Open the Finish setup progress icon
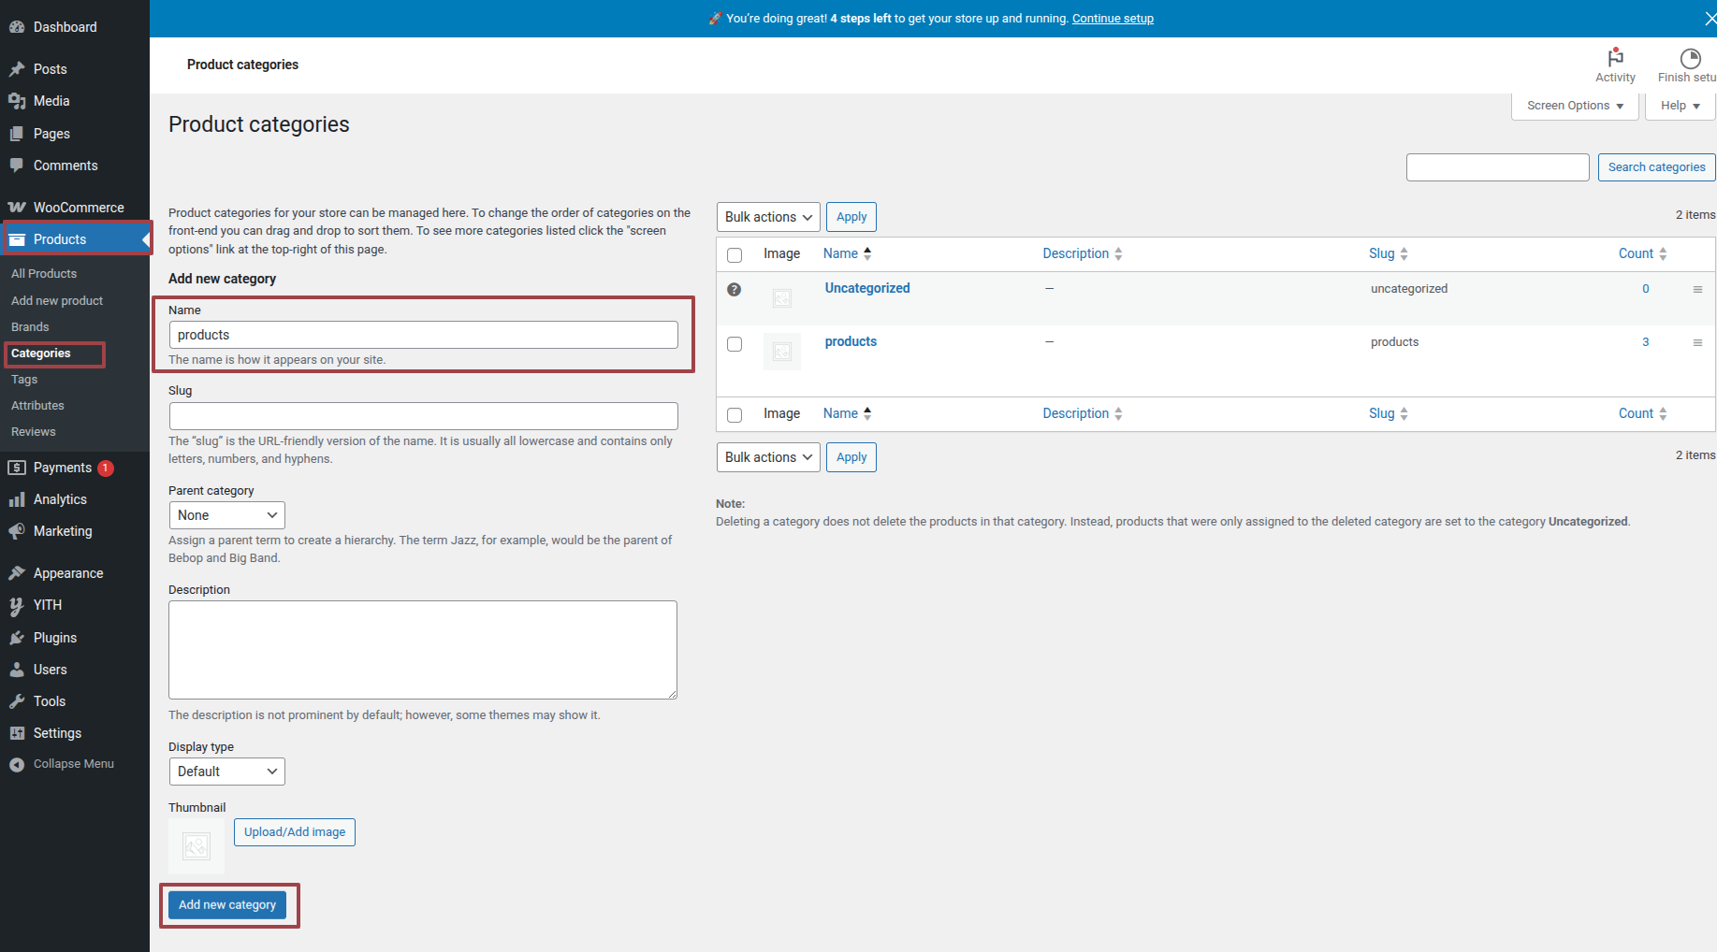Screen dimensions: 1717x952 click(1689, 58)
